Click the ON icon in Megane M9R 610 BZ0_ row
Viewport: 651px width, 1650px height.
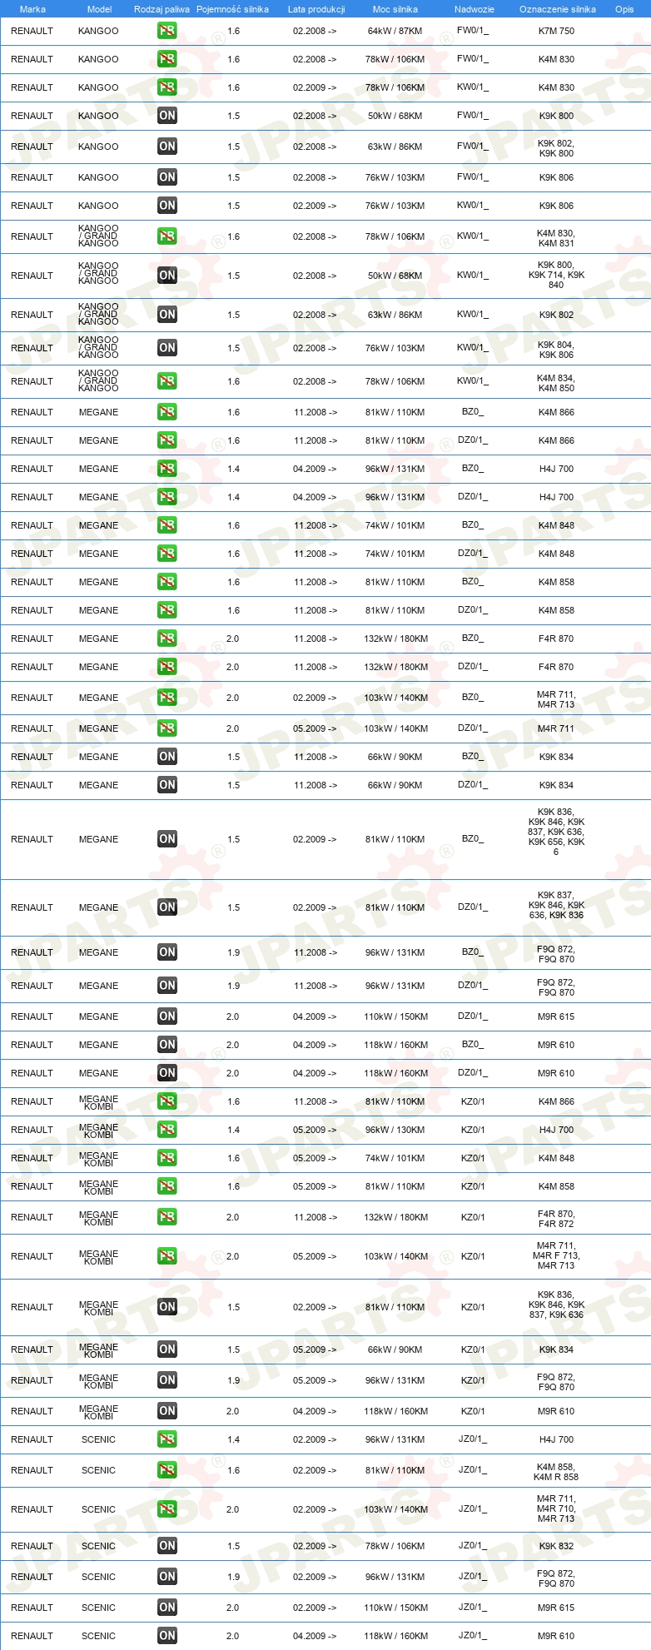point(167,1045)
